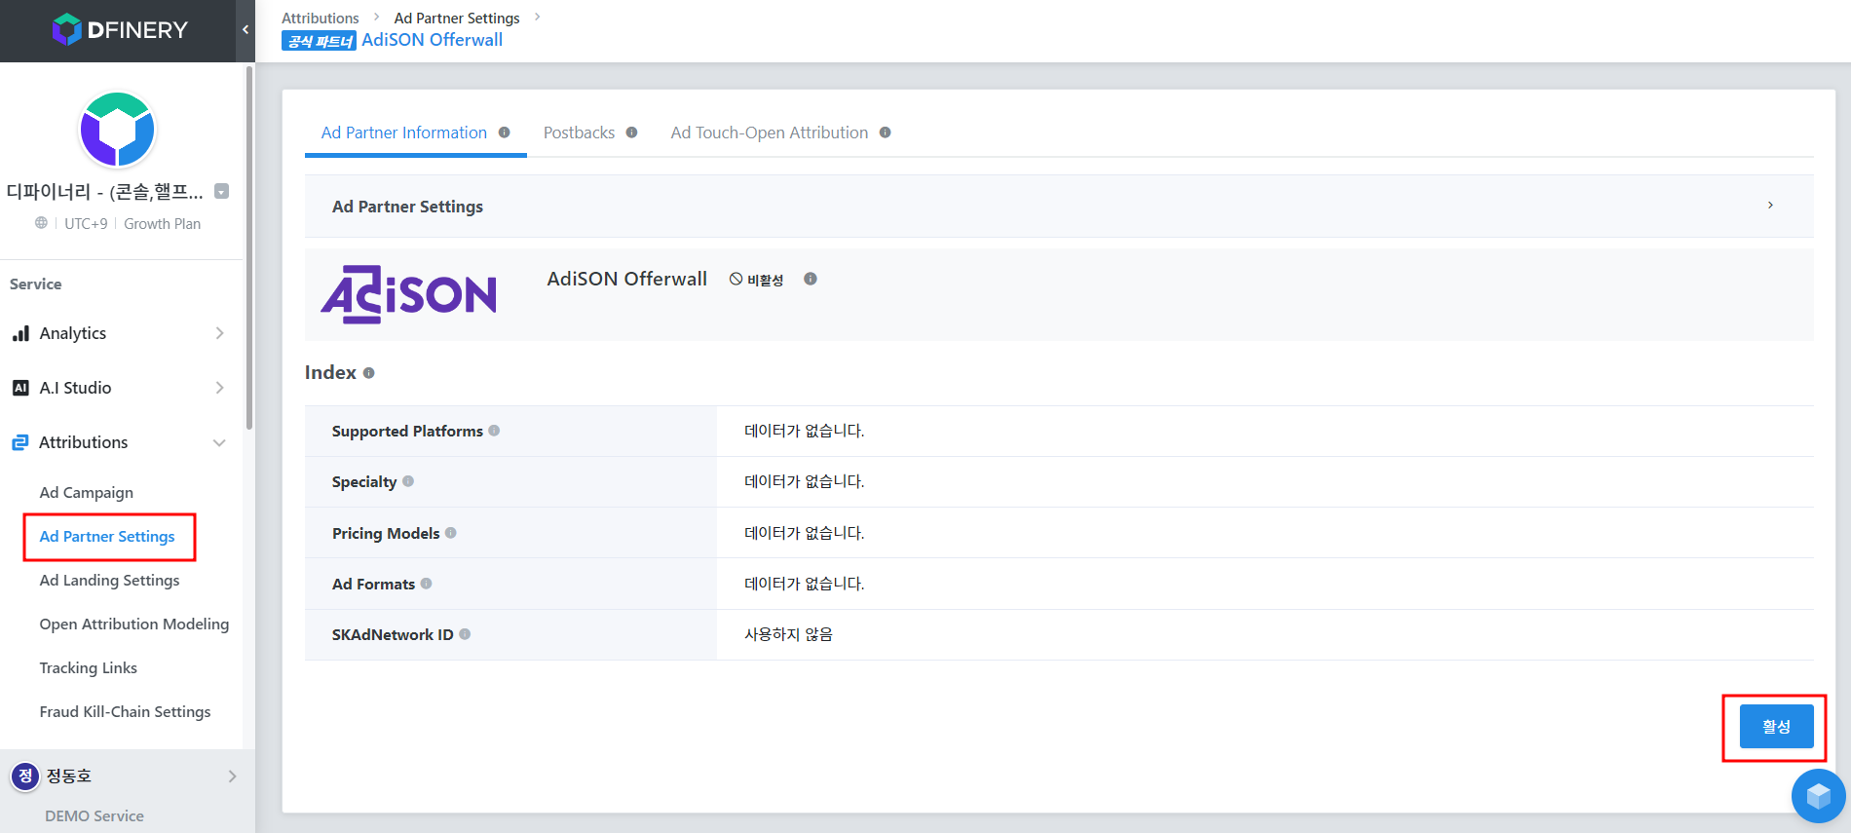Click the globe timezone icon
Image resolution: width=1851 pixels, height=833 pixels.
click(x=41, y=223)
